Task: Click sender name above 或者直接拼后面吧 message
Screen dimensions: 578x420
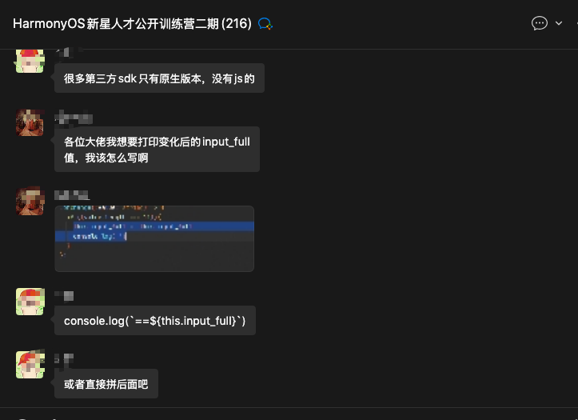Action: pos(64,358)
